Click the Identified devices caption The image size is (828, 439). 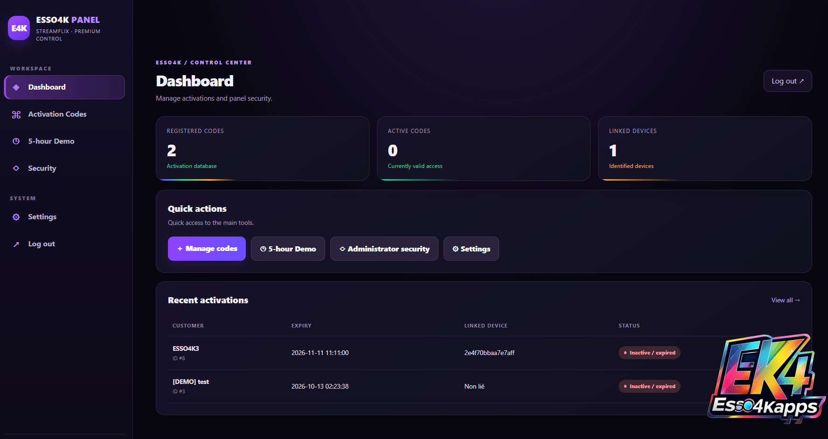point(631,166)
